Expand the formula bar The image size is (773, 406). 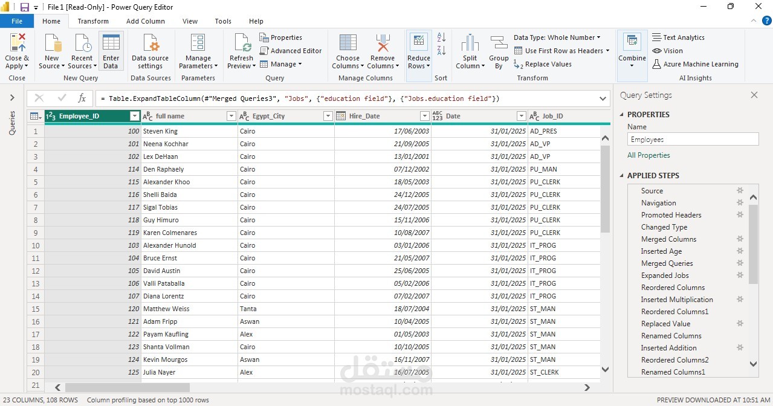(603, 98)
